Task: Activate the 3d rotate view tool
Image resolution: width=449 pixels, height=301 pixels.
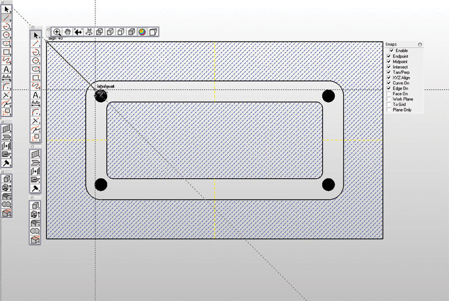Action: tap(89, 32)
